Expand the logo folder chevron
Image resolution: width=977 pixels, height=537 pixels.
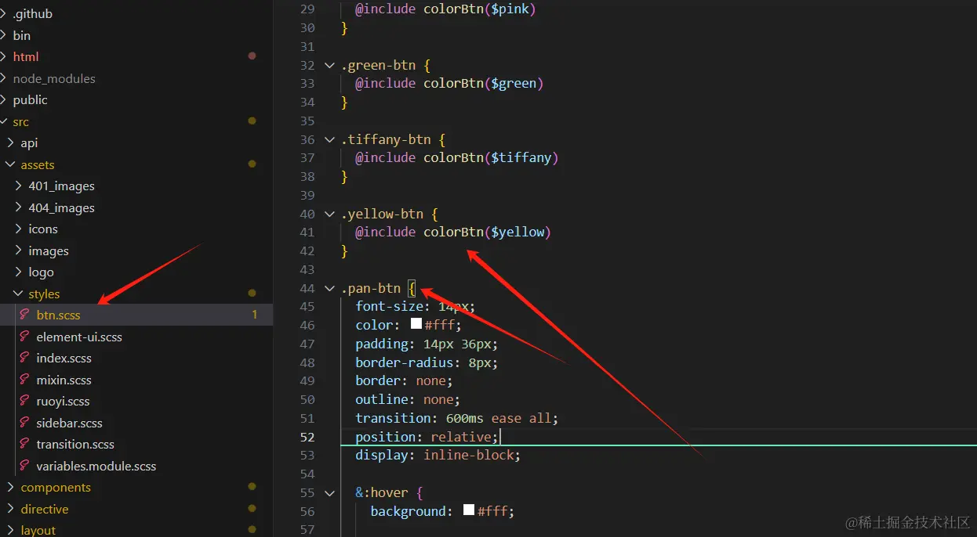[x=19, y=272]
